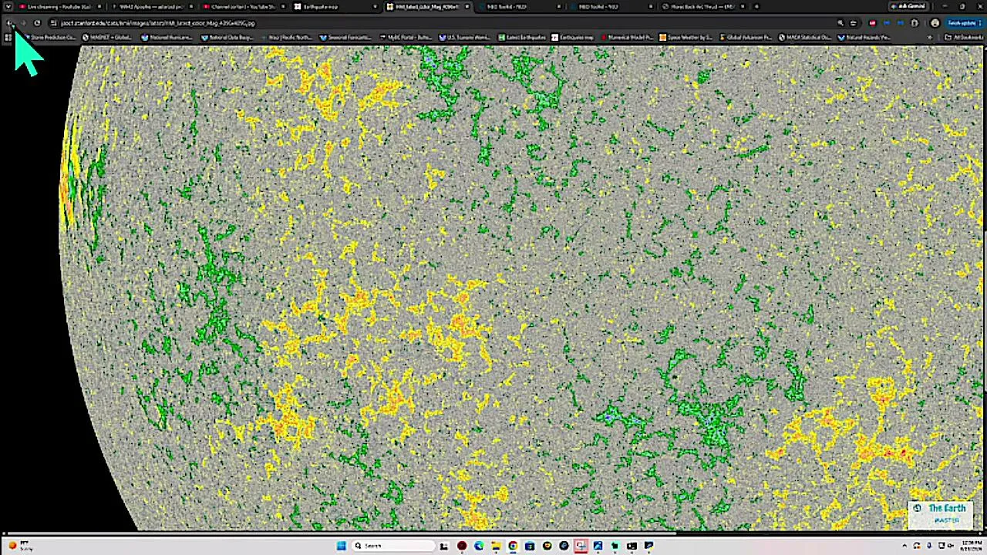Open the extensions puzzle icon
Viewport: 987px width, 555px height.
click(x=915, y=23)
